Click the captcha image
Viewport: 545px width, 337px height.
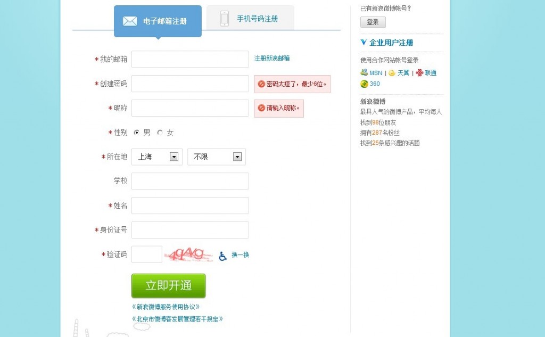(188, 254)
